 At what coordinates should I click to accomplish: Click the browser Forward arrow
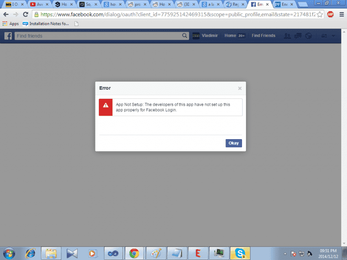click(x=16, y=14)
